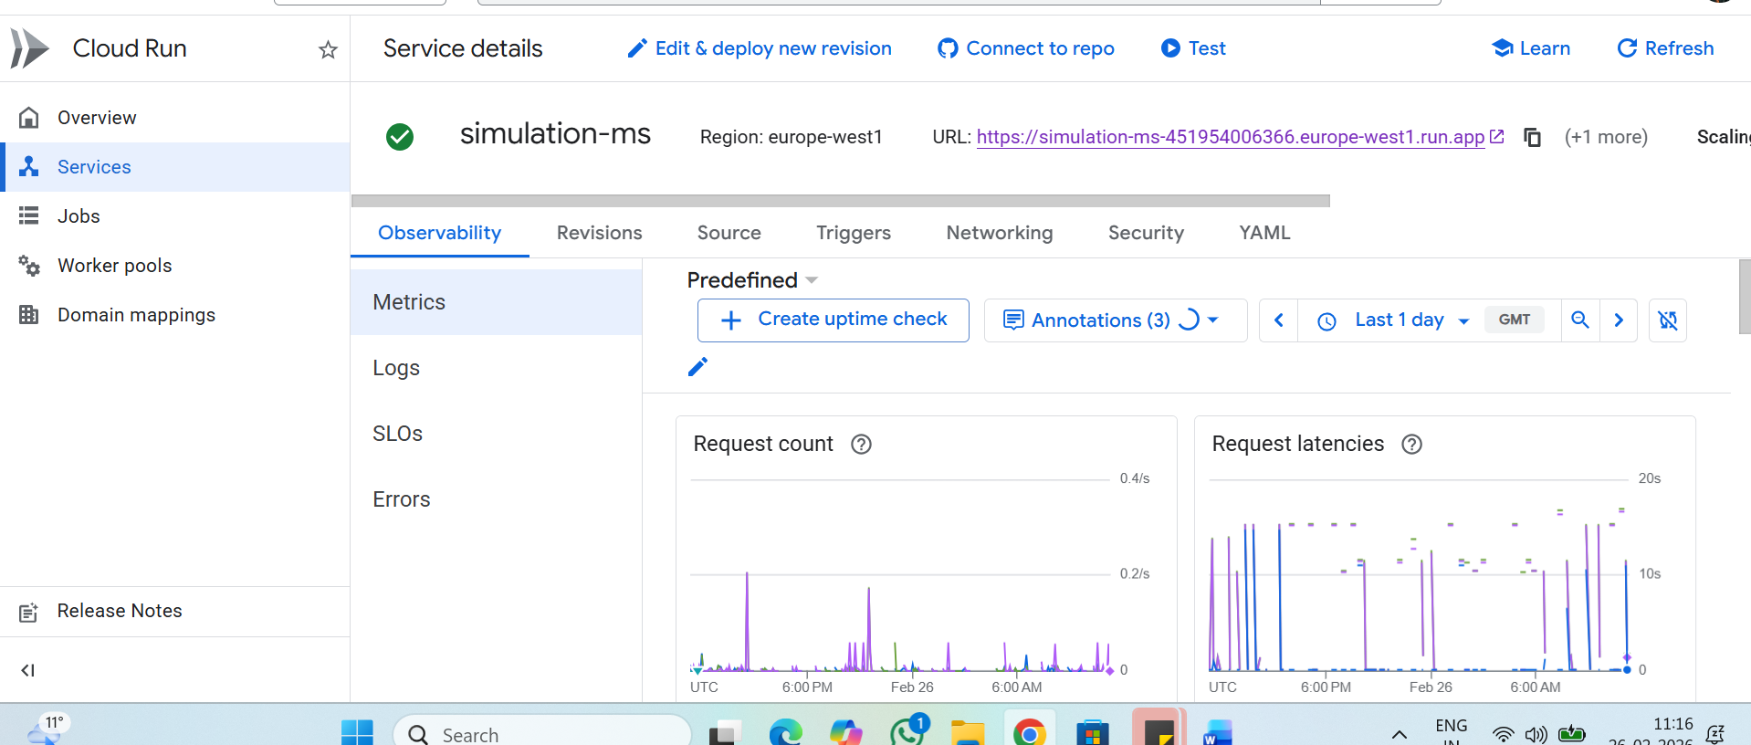
Task: Open Google Chrome from taskbar
Action: click(x=1030, y=733)
